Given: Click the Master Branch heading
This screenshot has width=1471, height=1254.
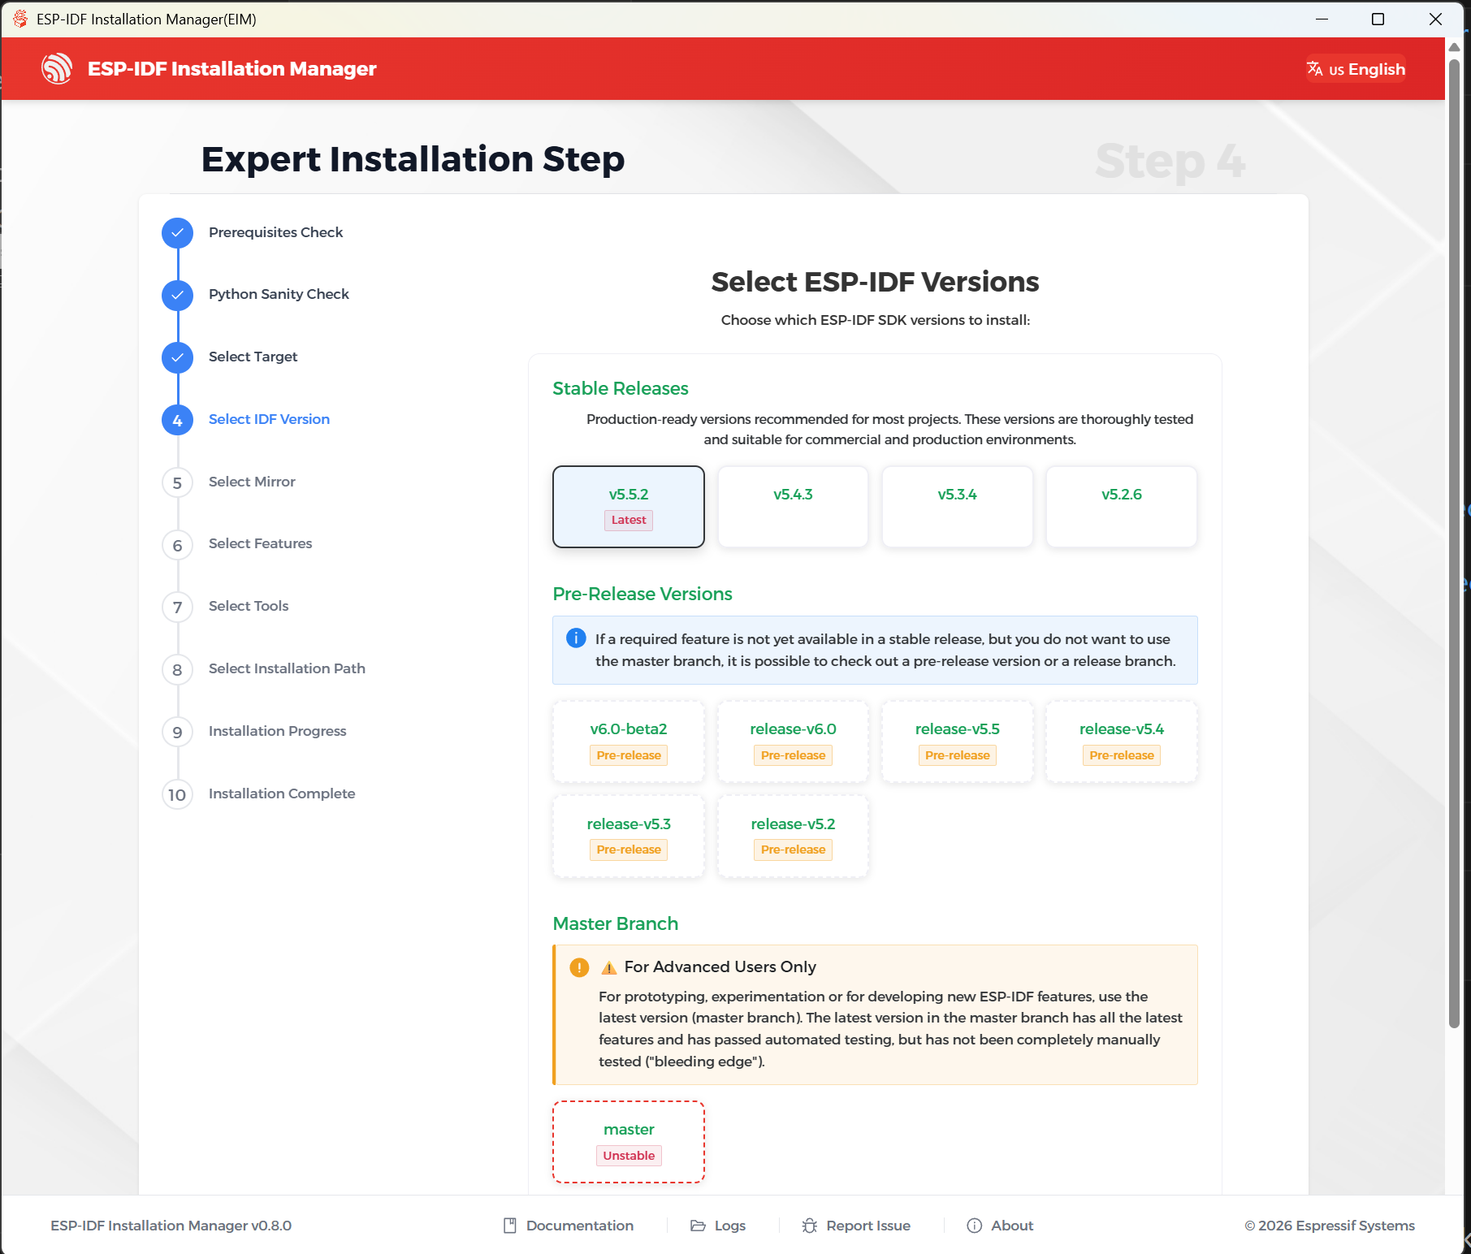Looking at the screenshot, I should point(616,923).
